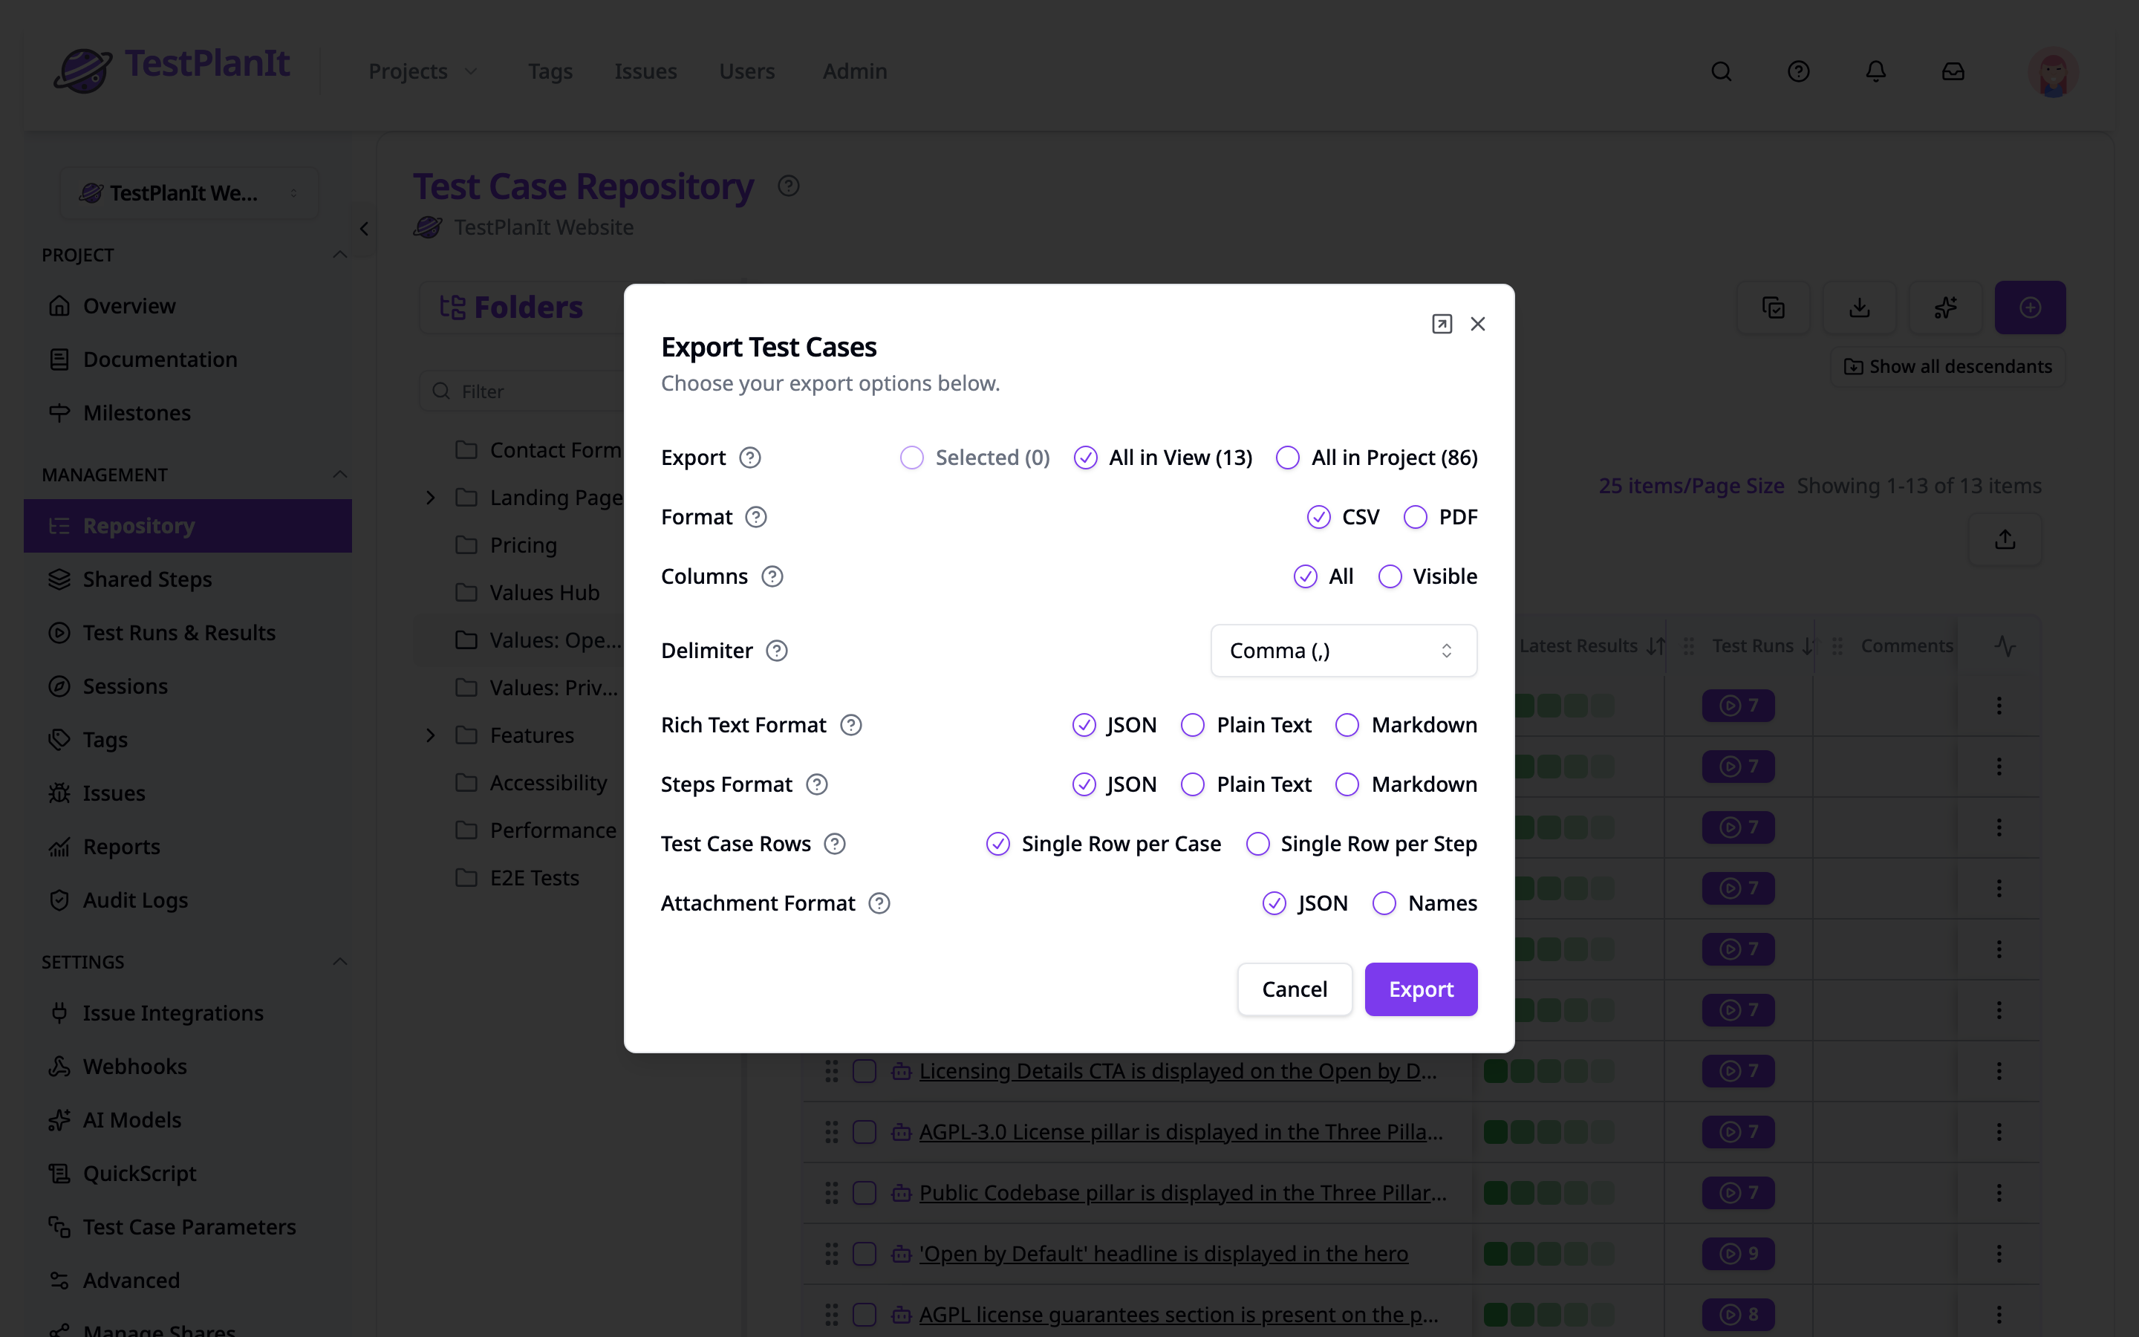Screen dimensions: 2139x1337
Task: Open the Admin top menu
Action: pos(854,71)
